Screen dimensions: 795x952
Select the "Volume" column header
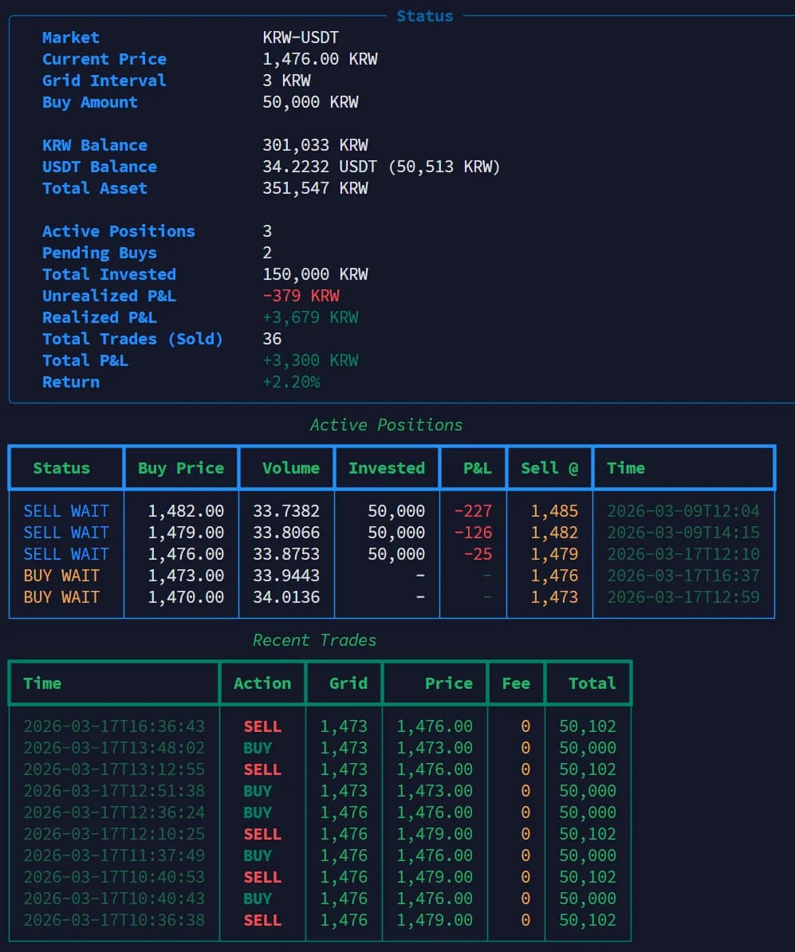pos(291,468)
